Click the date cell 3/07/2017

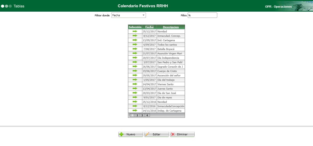click(x=149, y=62)
